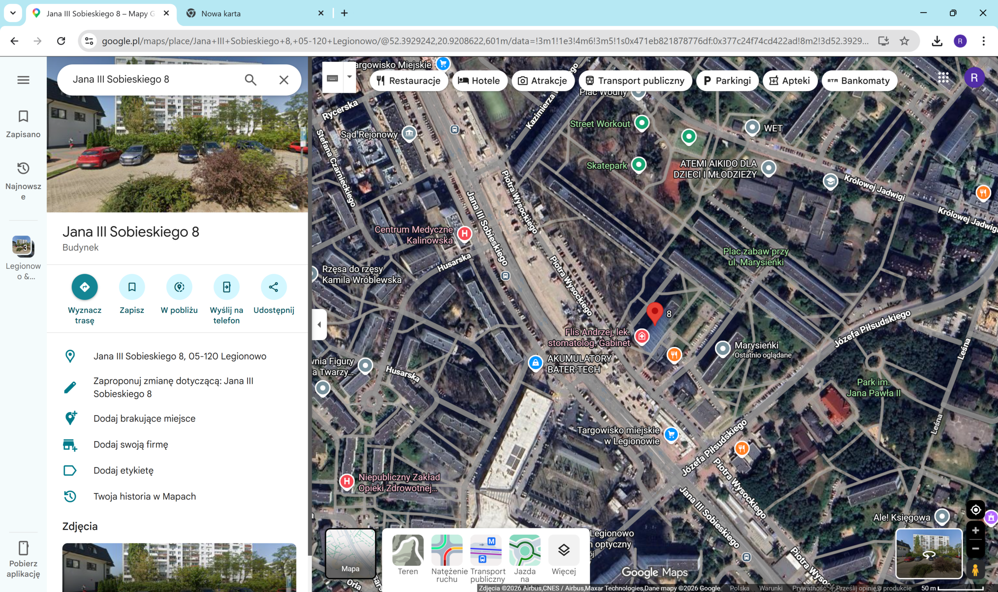Image resolution: width=998 pixels, height=592 pixels.
Task: Click the my location crosshair button
Action: click(x=975, y=509)
